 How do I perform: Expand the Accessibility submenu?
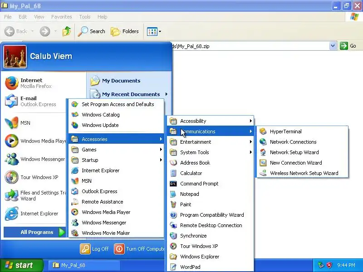pos(210,121)
